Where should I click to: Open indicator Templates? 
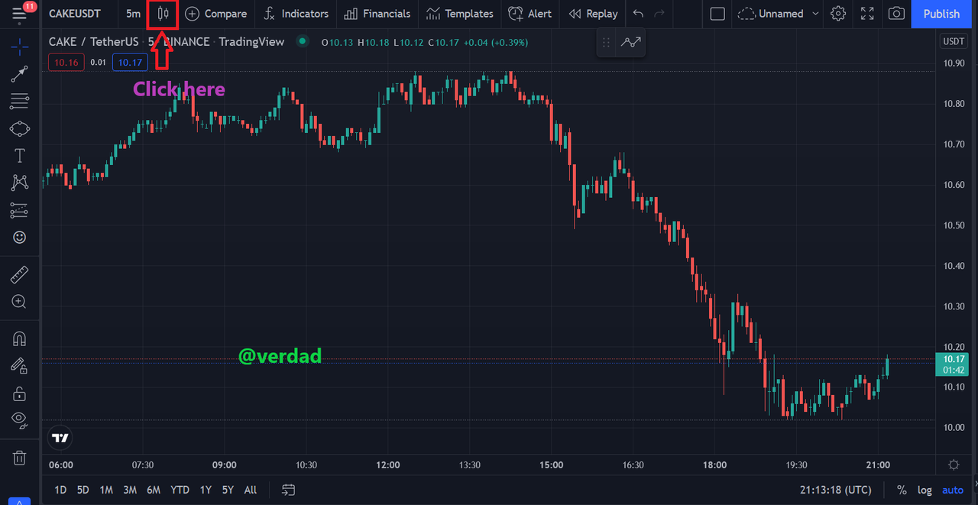[x=460, y=14]
